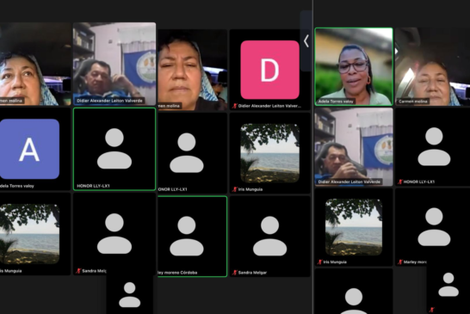Viewport: 470px width, 314px height.
Task: Select the Carmen molina video in the right gallery
Action: coord(432,66)
